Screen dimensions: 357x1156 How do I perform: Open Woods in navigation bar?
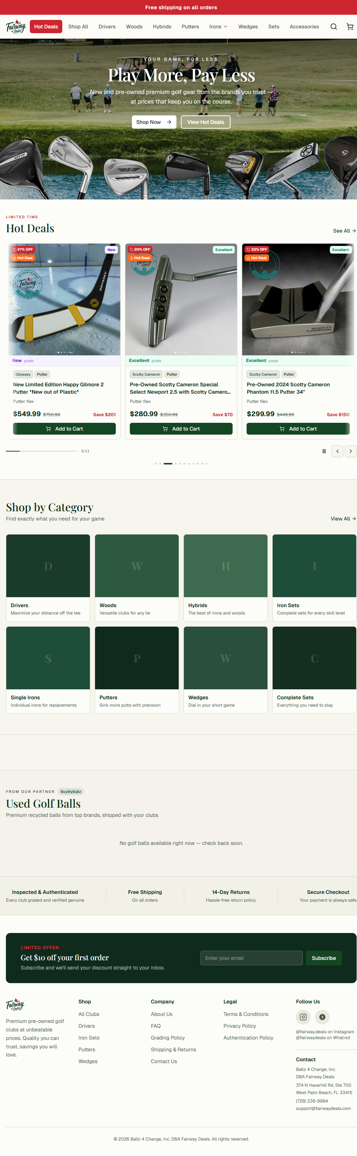pos(134,27)
